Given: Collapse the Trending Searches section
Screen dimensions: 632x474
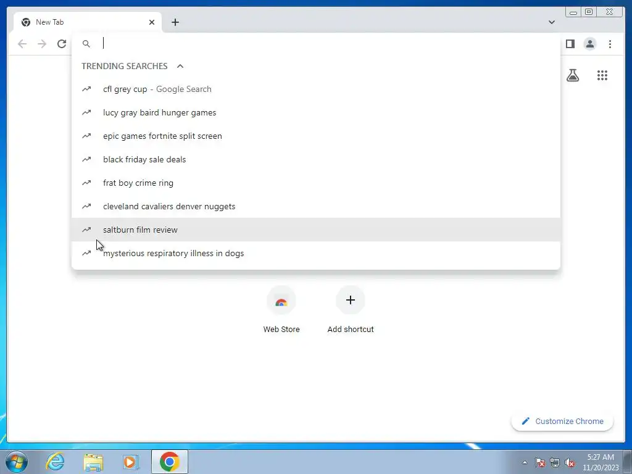Looking at the screenshot, I should click(180, 66).
